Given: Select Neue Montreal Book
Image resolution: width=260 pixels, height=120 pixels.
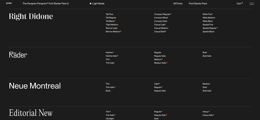Looking at the screenshot, I should 108,91.
